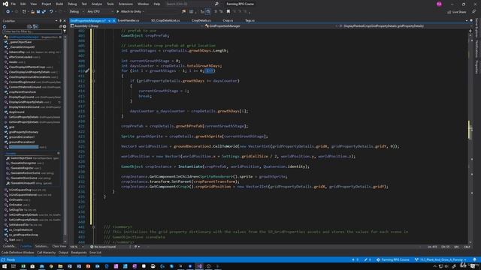Select groundDecoration2 in the Spade list
The height and width of the screenshot is (270, 481).
pyautogui.click(x=22, y=142)
